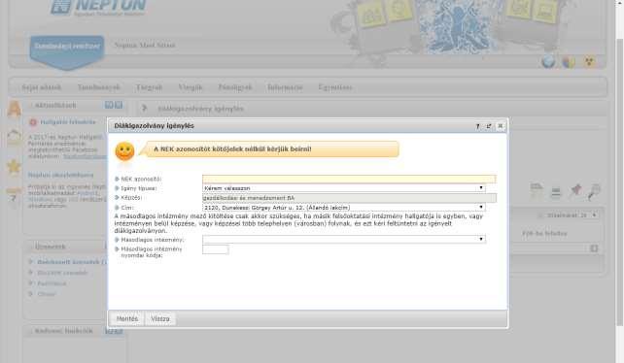The width and height of the screenshot is (624, 363).
Task: Open the Pénzügyek menu
Action: tap(235, 87)
